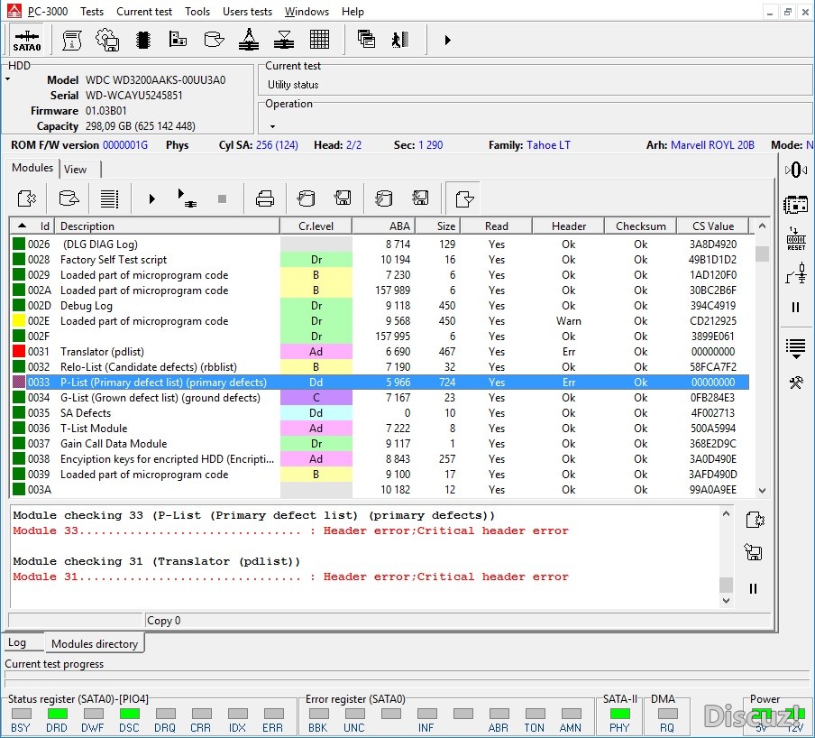Click the disk with arrow icon in top toolbar
815x738 pixels.
[x=214, y=40]
